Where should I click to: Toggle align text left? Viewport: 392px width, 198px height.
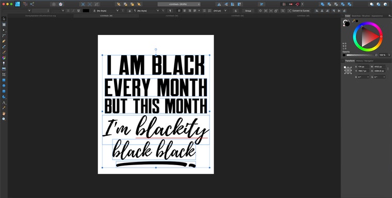pyautogui.click(x=179, y=11)
